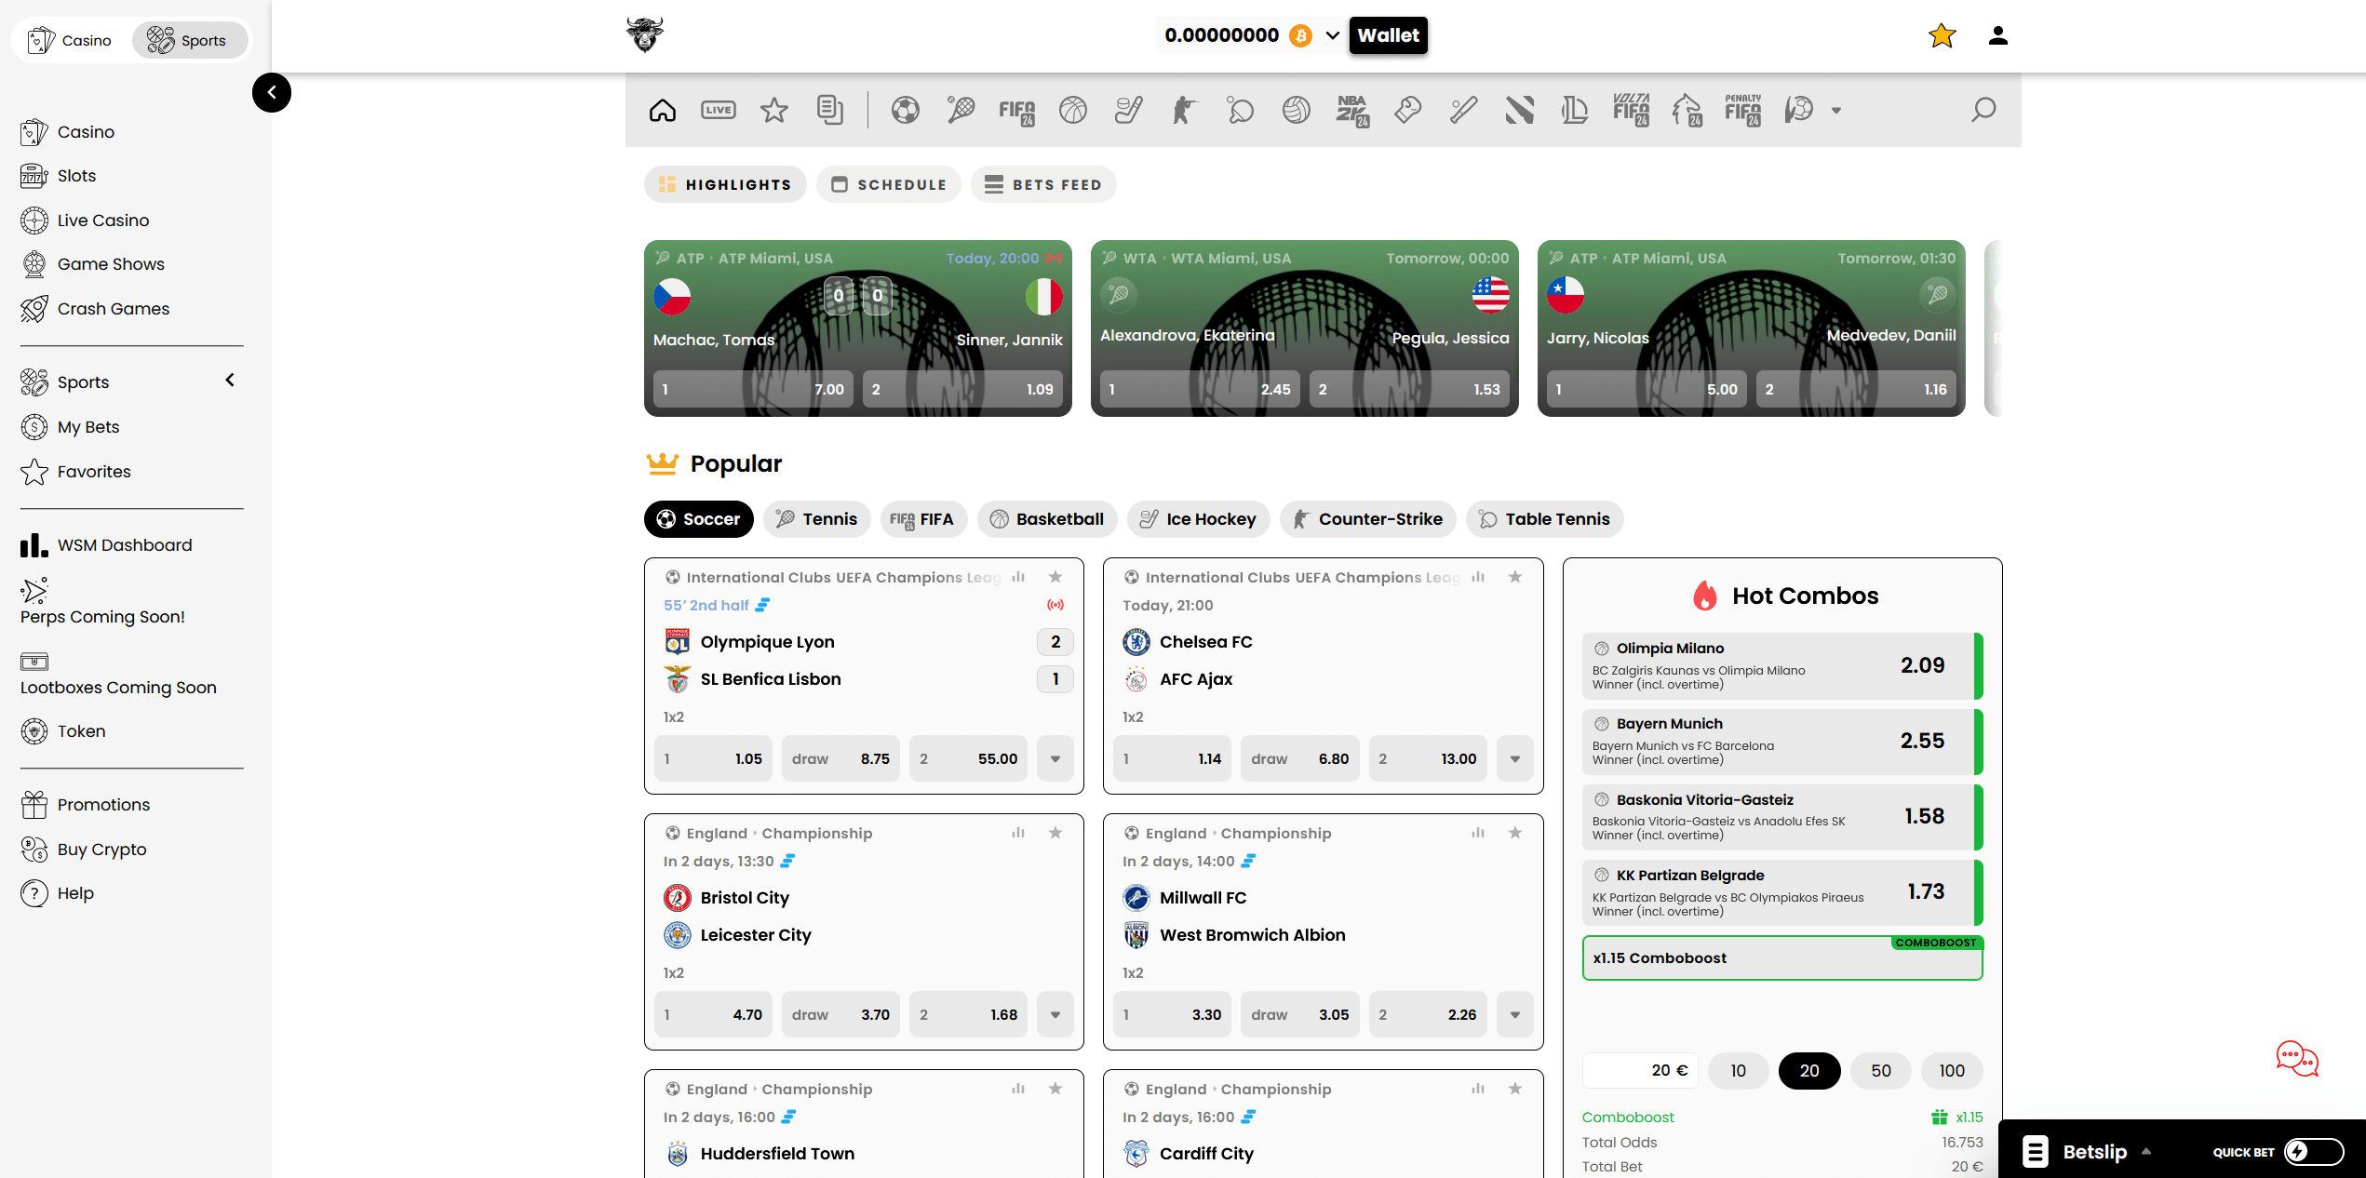Viewport: 2366px width, 1178px height.
Task: Open the Promotions sidebar link
Action: 103,805
